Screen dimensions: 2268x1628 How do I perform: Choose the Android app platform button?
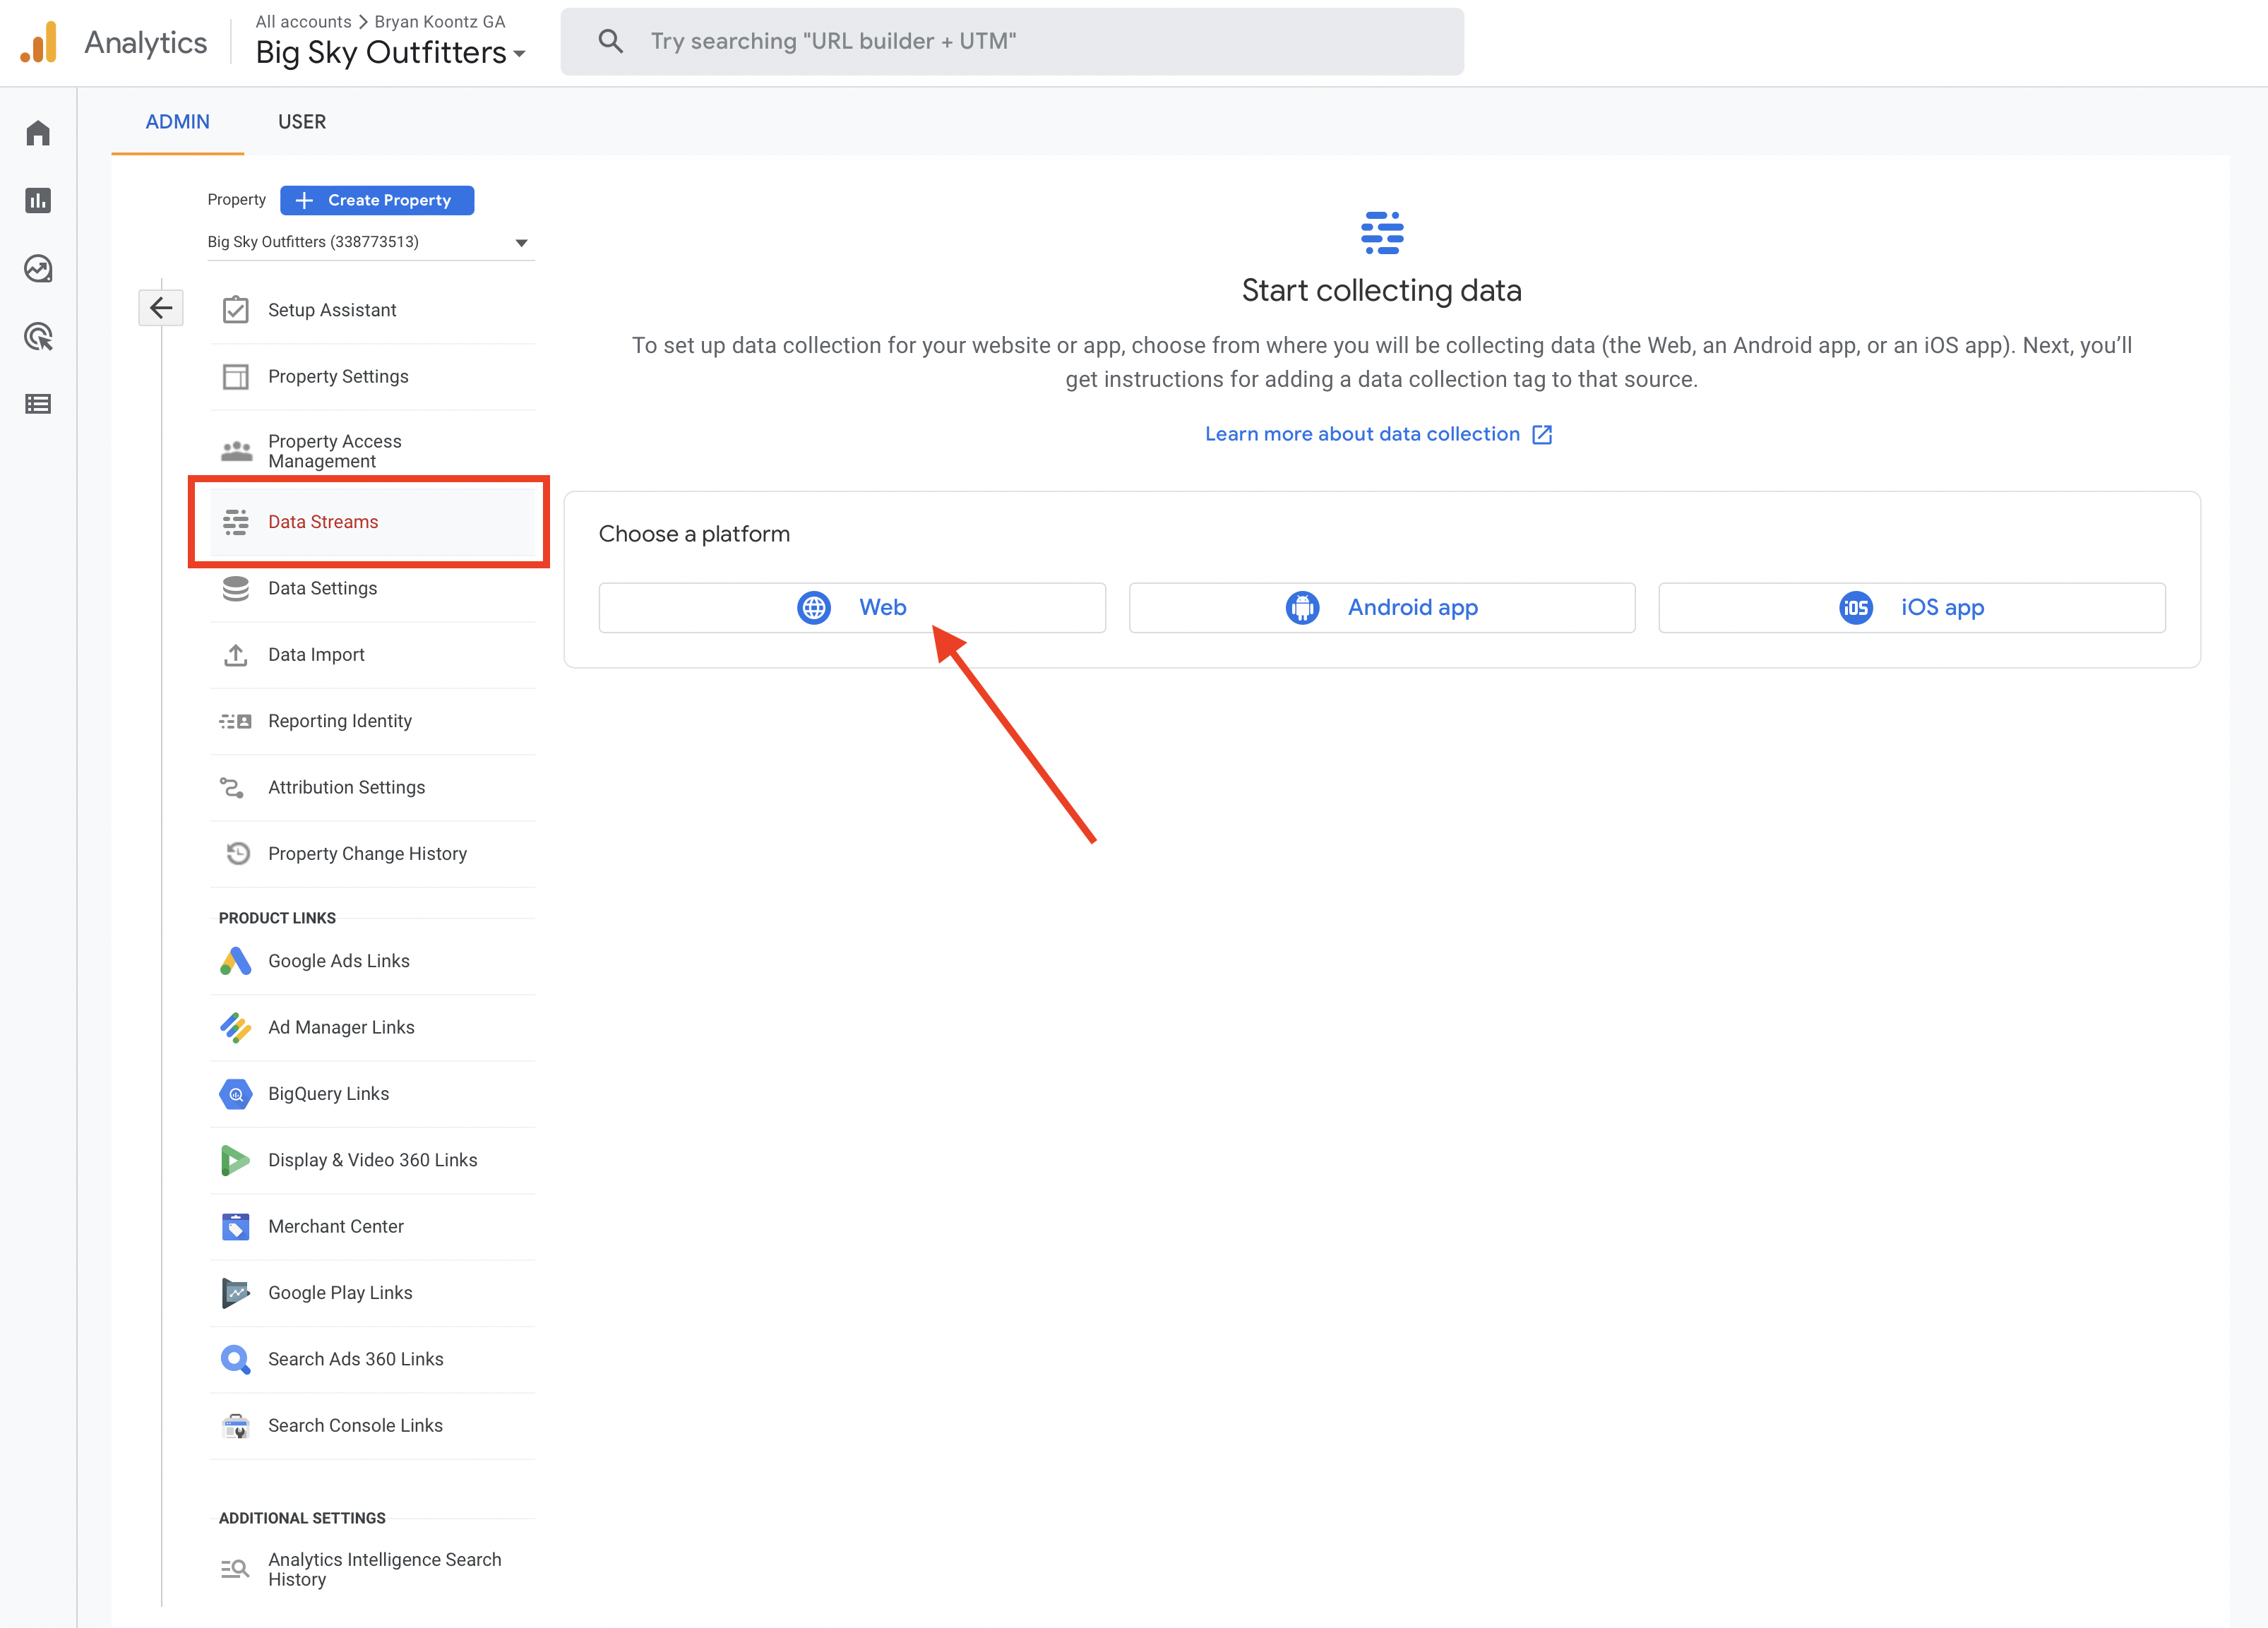[x=1382, y=608]
